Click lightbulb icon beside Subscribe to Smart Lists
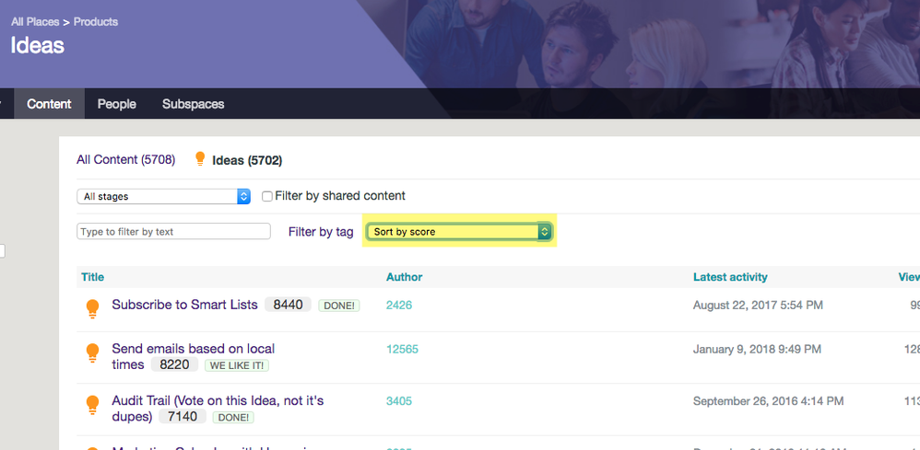Screen dimensions: 920x450 [93, 309]
